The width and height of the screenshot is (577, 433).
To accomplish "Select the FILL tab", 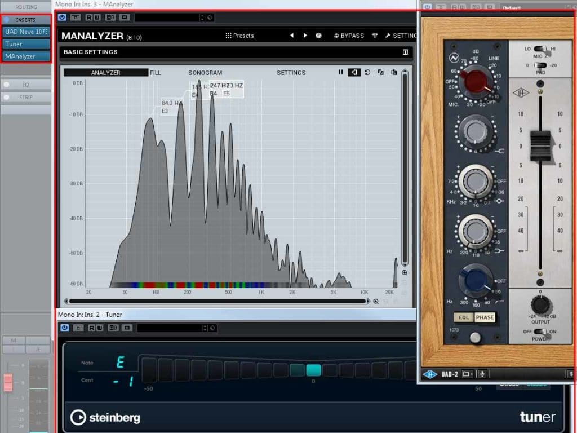I will pyautogui.click(x=156, y=73).
